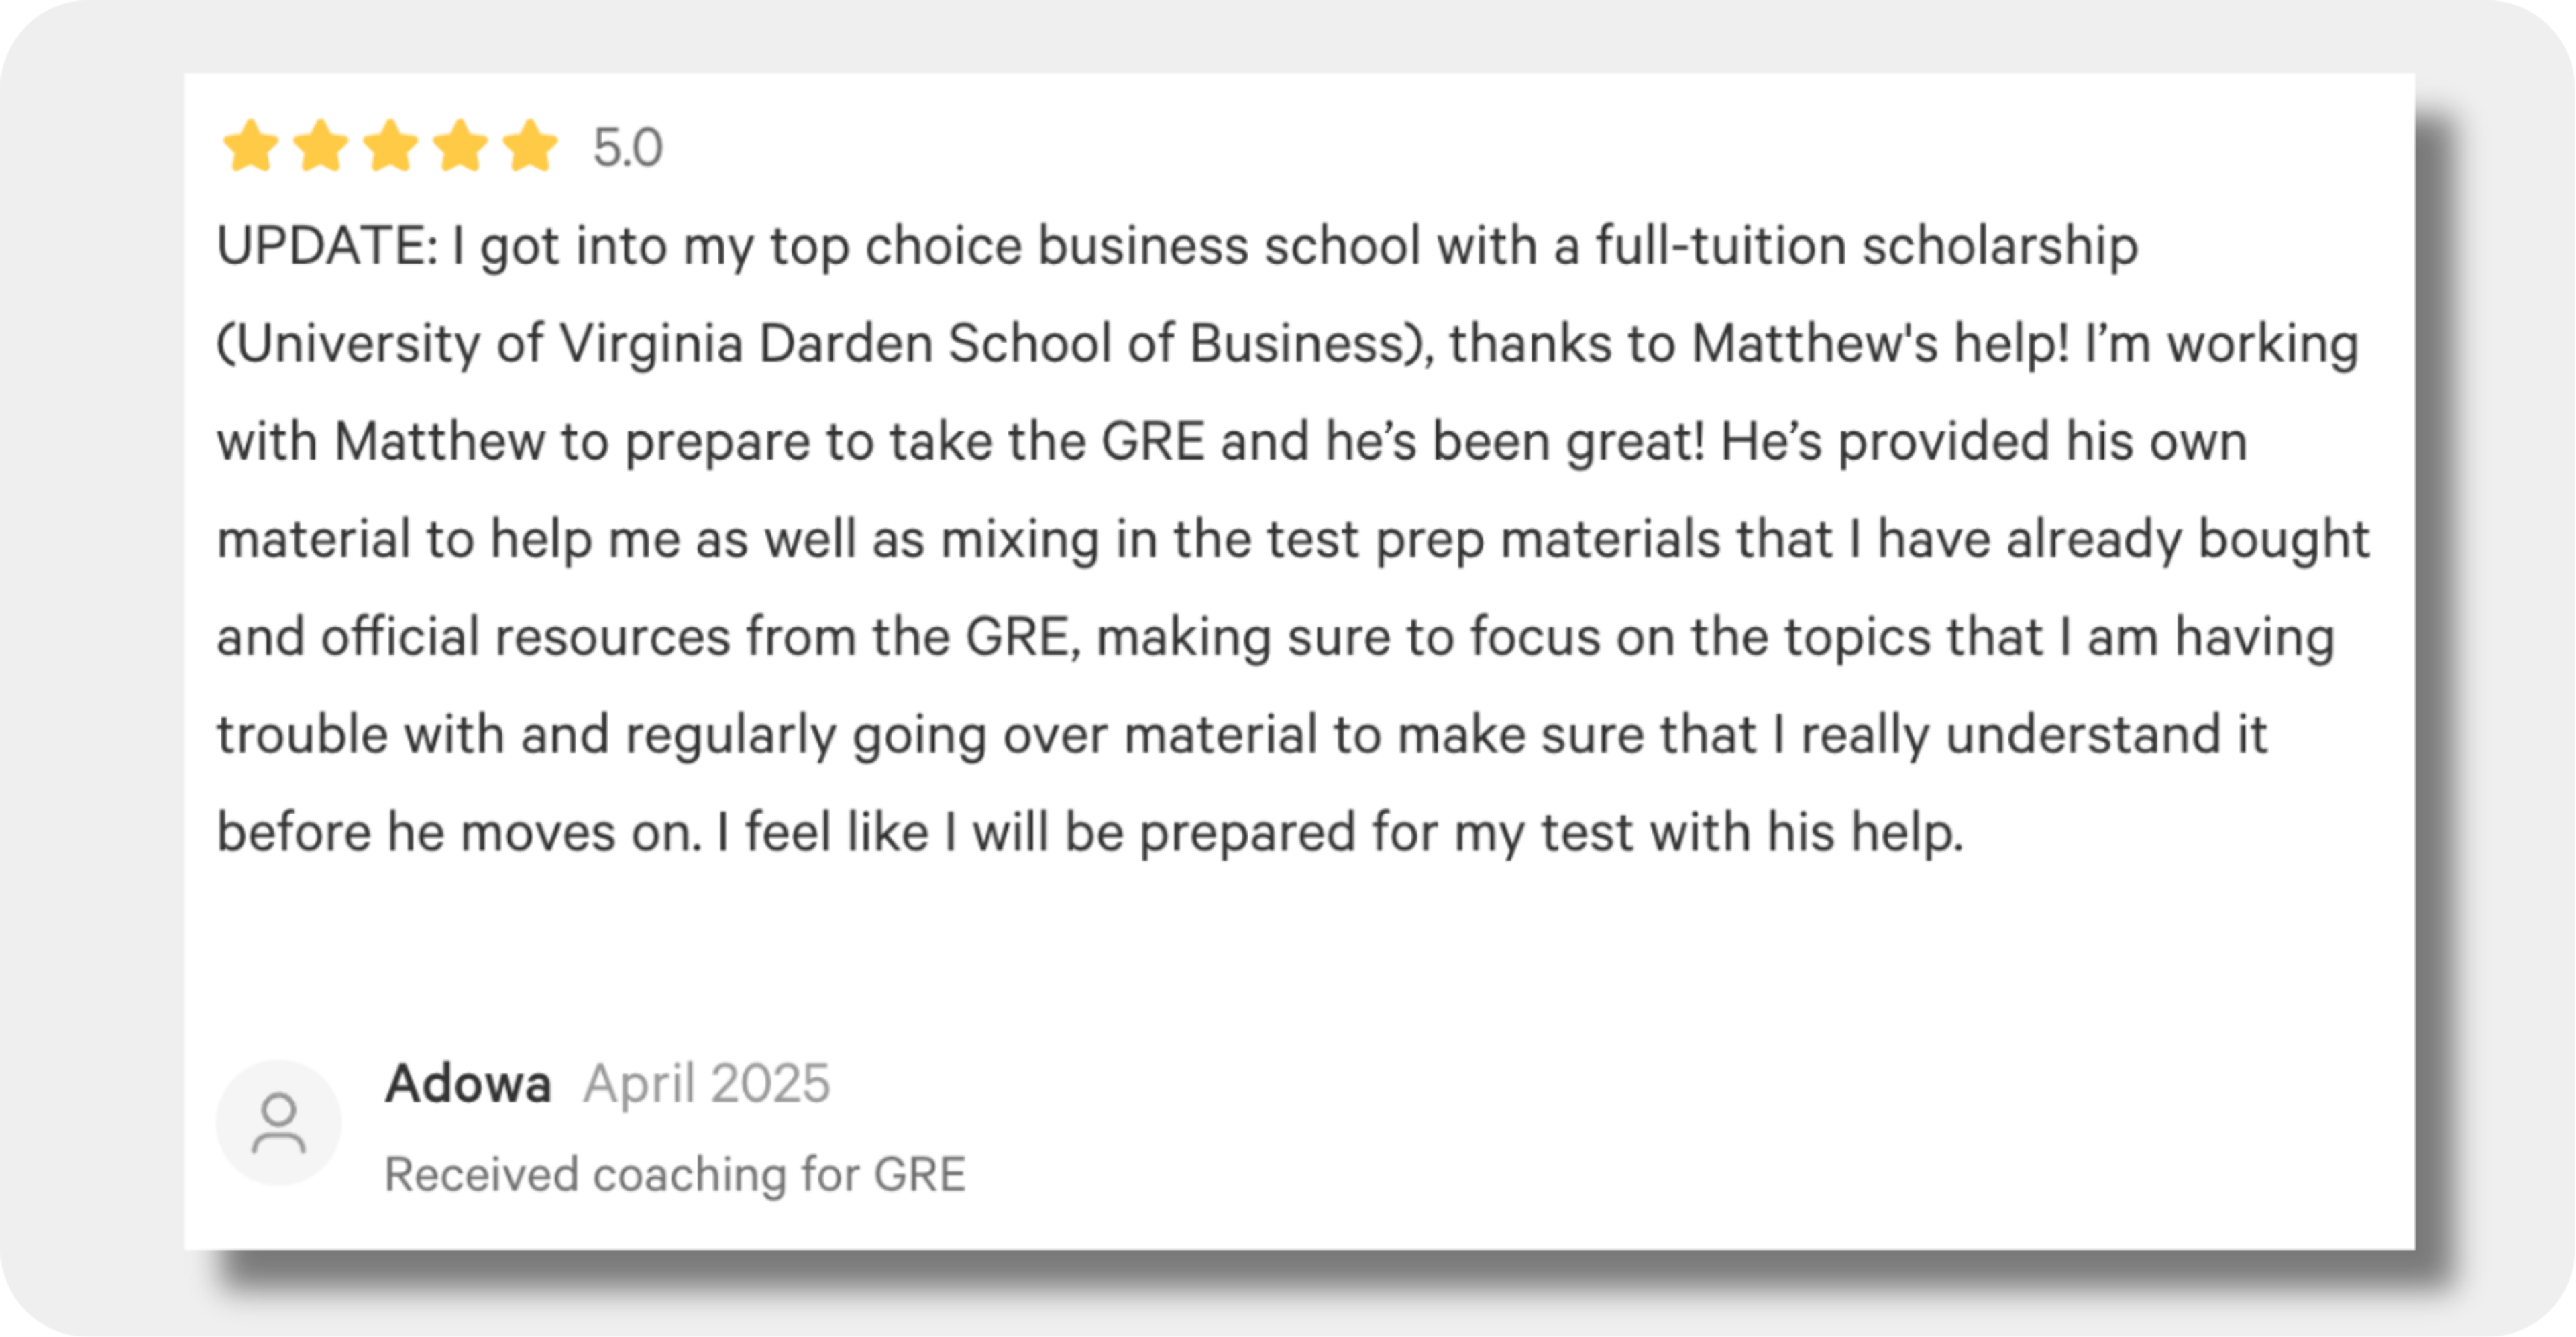The width and height of the screenshot is (2576, 1337).
Task: Click the fifth yellow rating star
Action: pos(530,146)
